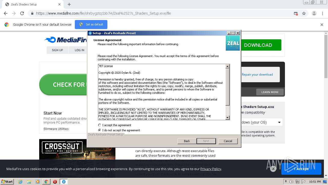Image resolution: width=328 pixels, height=185 pixels.
Task: Click the Start Now ad heading
Action: tap(53, 113)
